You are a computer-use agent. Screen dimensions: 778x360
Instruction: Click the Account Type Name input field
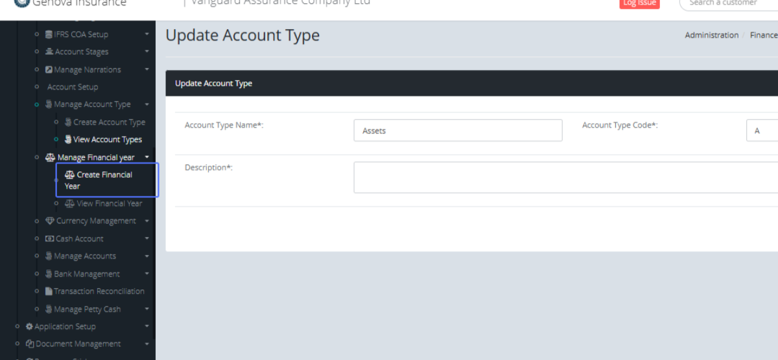pos(458,130)
